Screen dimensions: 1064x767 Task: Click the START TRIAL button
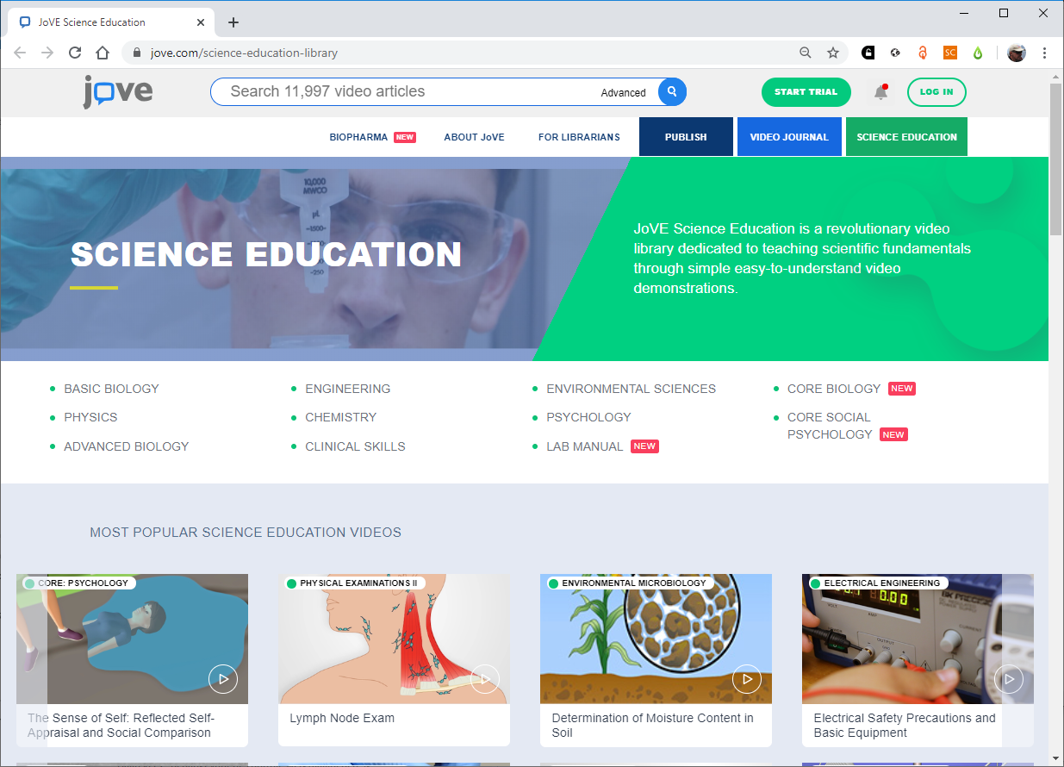[806, 92]
